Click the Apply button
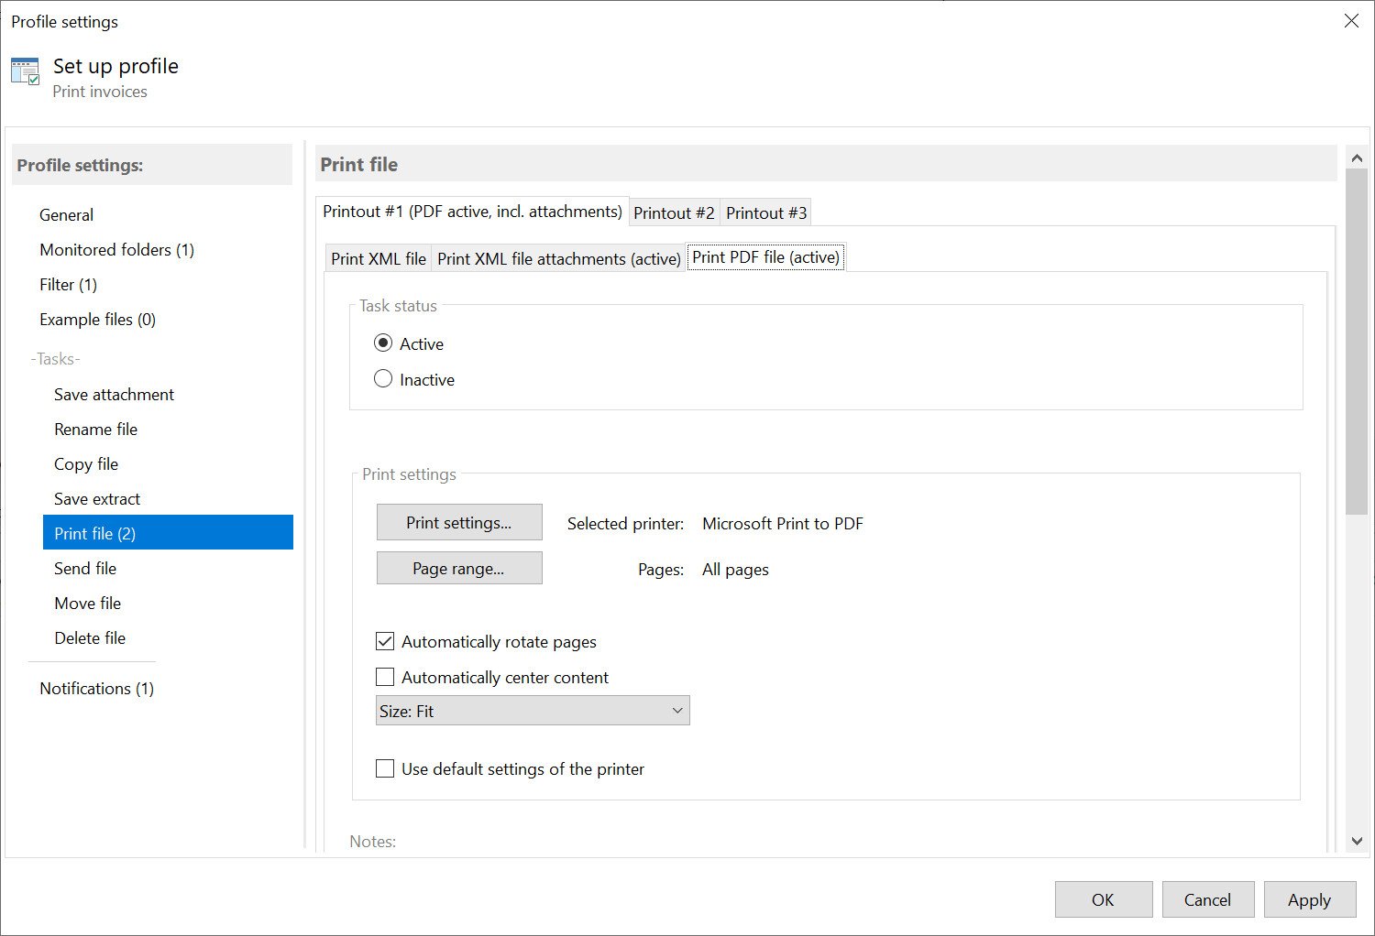 [x=1309, y=899]
